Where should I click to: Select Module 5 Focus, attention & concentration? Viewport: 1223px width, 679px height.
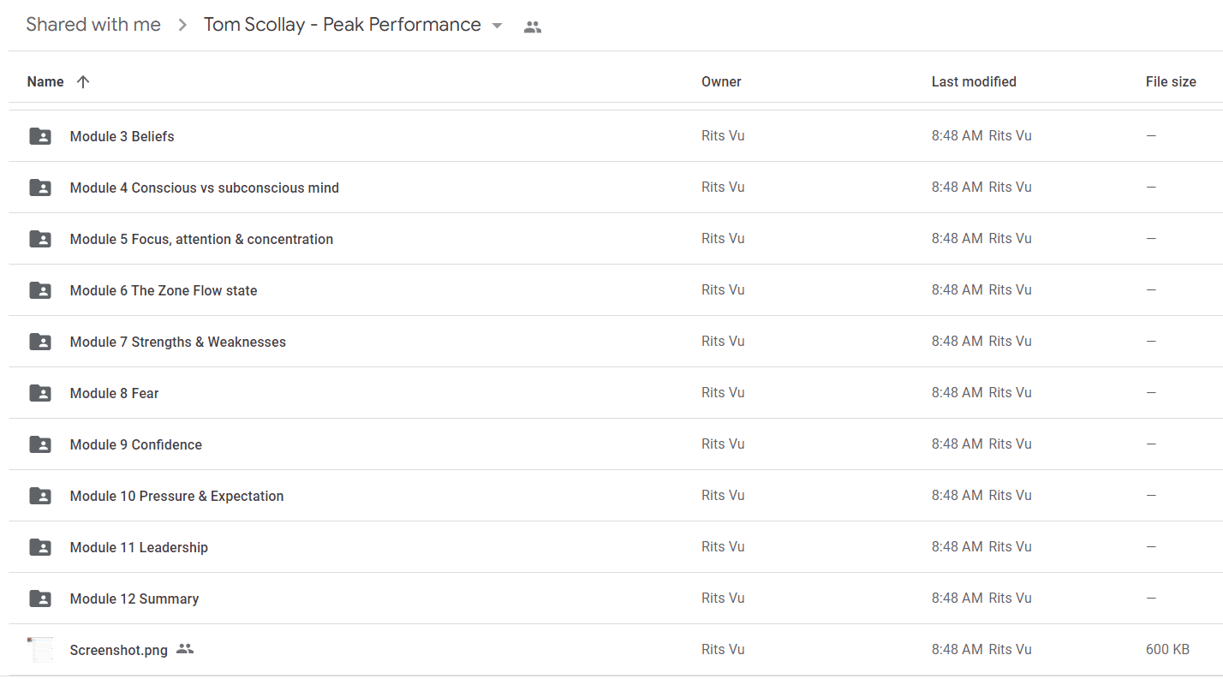coord(201,239)
